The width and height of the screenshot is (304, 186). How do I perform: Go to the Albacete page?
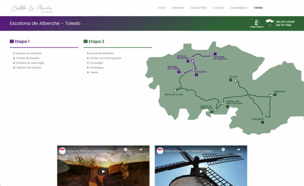[x=178, y=8]
